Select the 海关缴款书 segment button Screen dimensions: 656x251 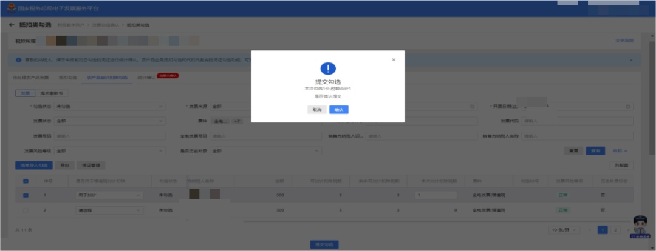click(52, 93)
